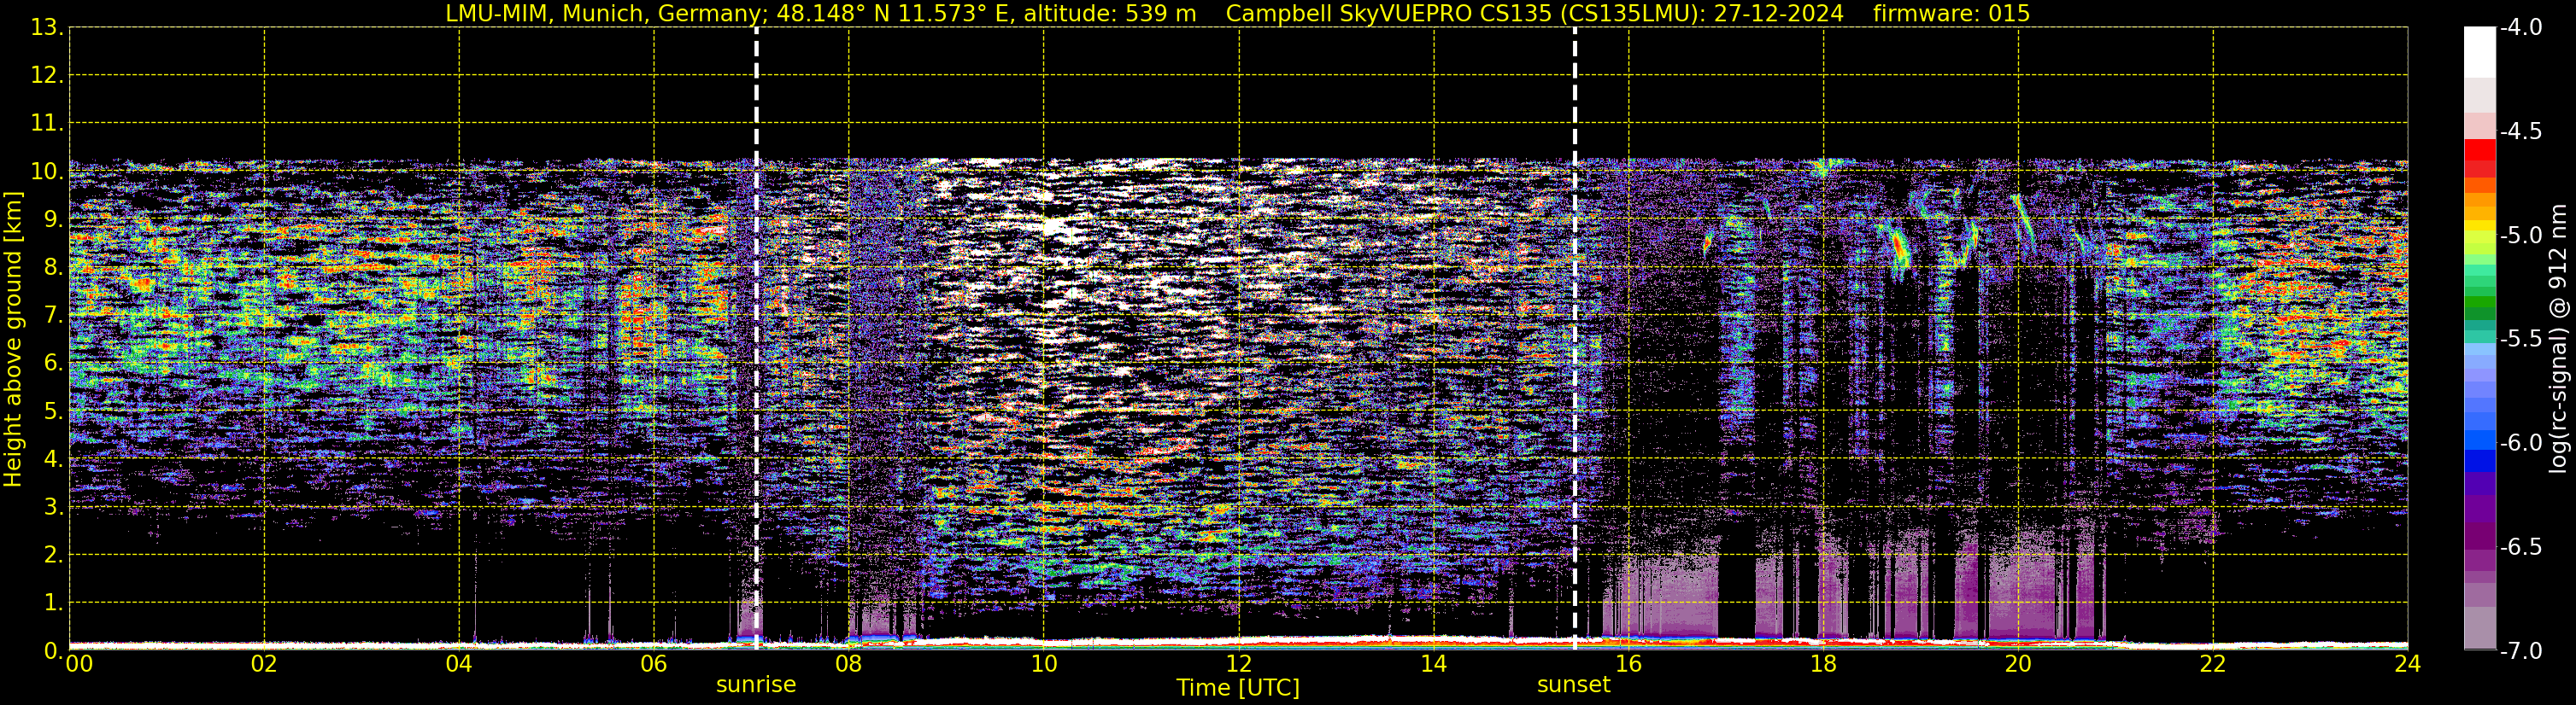Click the '-4.0' colorbar value
Image resolution: width=2576 pixels, height=705 pixels.
[2521, 28]
